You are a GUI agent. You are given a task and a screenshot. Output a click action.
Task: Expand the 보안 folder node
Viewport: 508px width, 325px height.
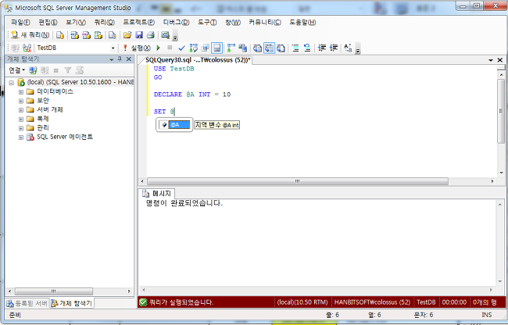tap(21, 101)
